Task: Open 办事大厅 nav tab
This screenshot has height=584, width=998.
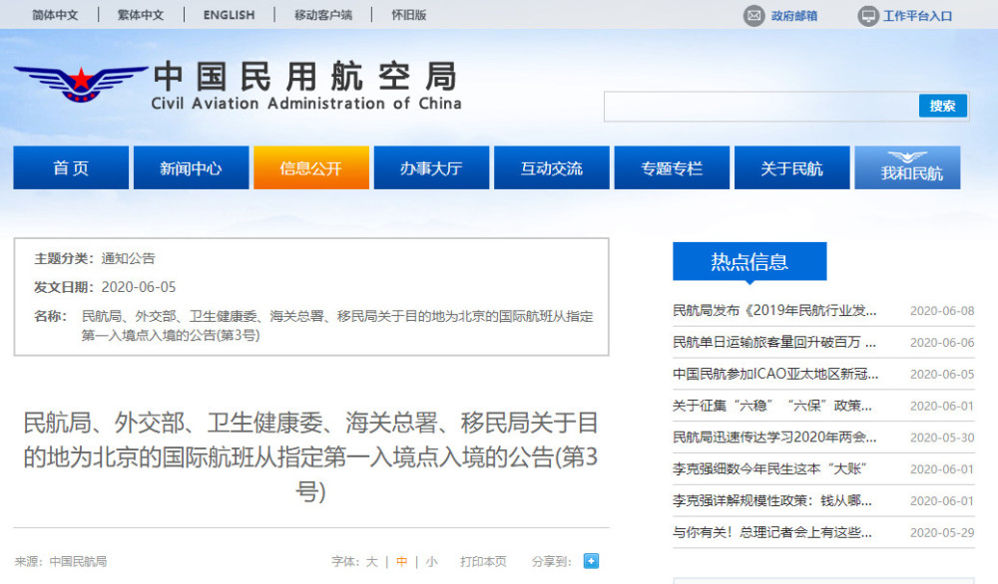Action: (431, 167)
